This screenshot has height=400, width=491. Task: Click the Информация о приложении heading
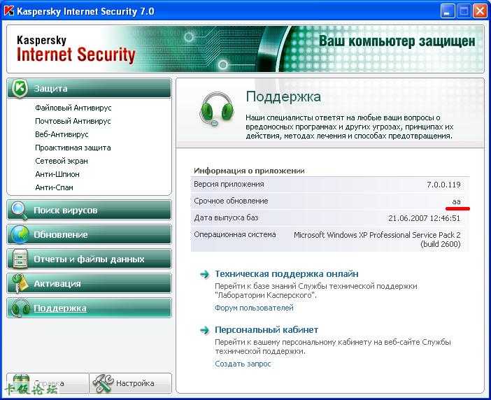click(249, 171)
